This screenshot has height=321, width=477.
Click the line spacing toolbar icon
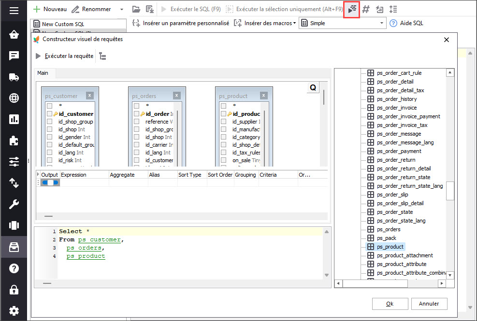click(393, 9)
